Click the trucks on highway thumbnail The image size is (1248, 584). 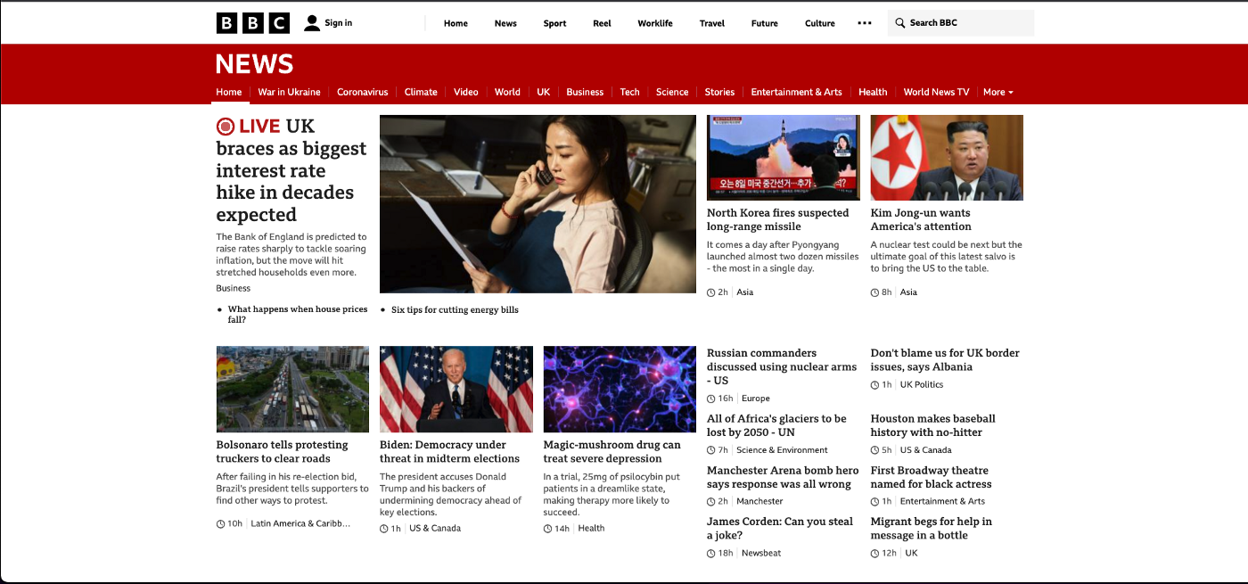coord(292,390)
